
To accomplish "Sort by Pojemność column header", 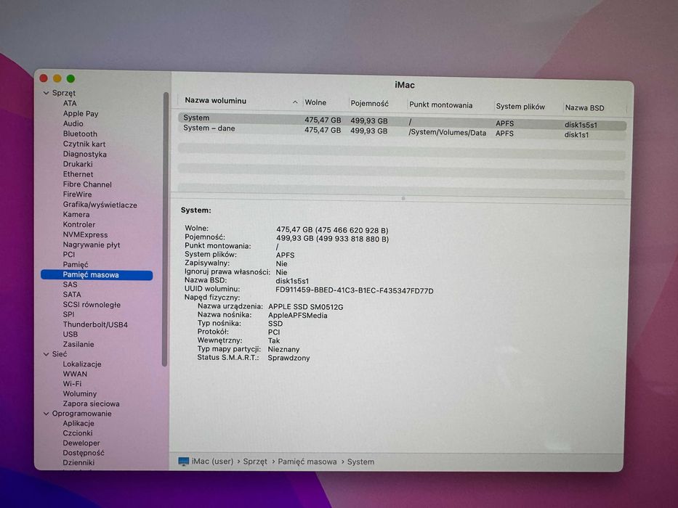I will tap(369, 104).
